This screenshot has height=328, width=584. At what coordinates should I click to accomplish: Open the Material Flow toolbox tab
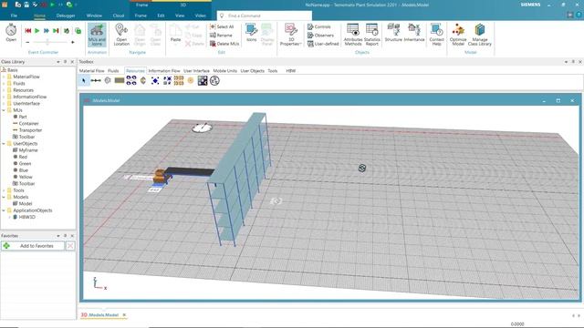pos(91,71)
